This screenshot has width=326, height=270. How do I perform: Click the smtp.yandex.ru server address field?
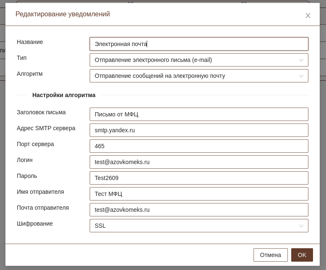click(x=199, y=130)
